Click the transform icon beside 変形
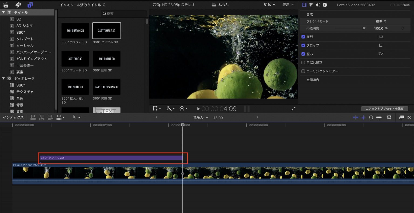Screen dimensions: 414x213 [x=381, y=37]
